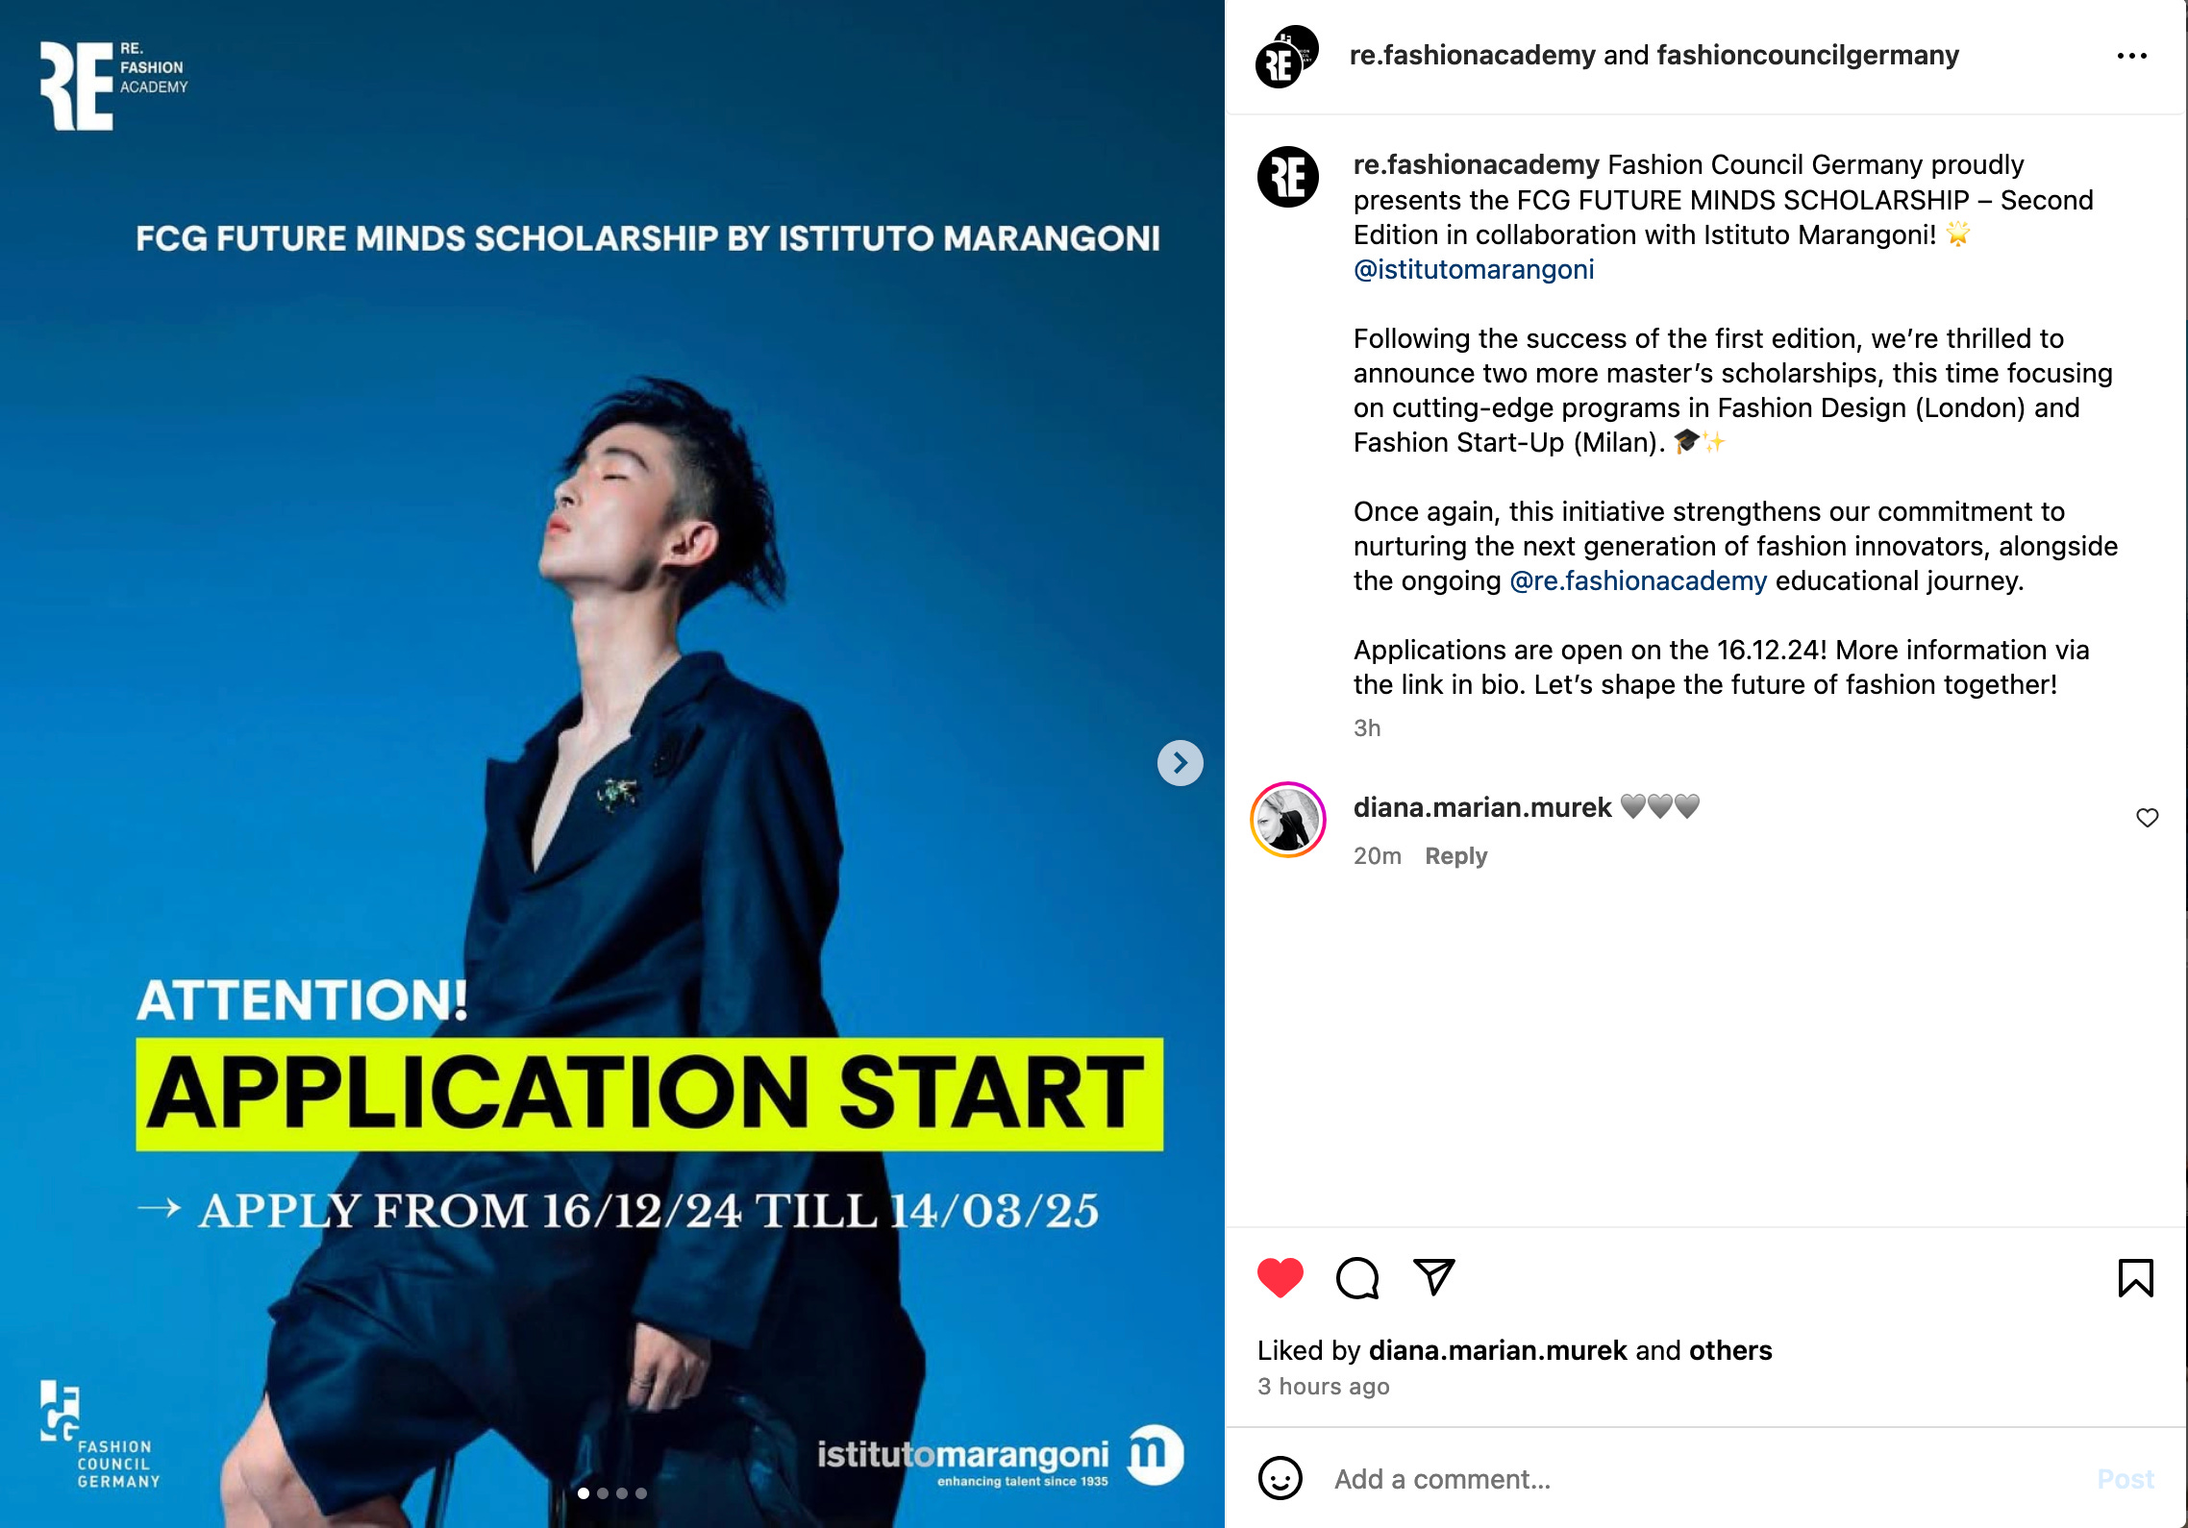Image resolution: width=2188 pixels, height=1528 pixels.
Task: Save post using bookmark icon
Action: [x=2136, y=1278]
